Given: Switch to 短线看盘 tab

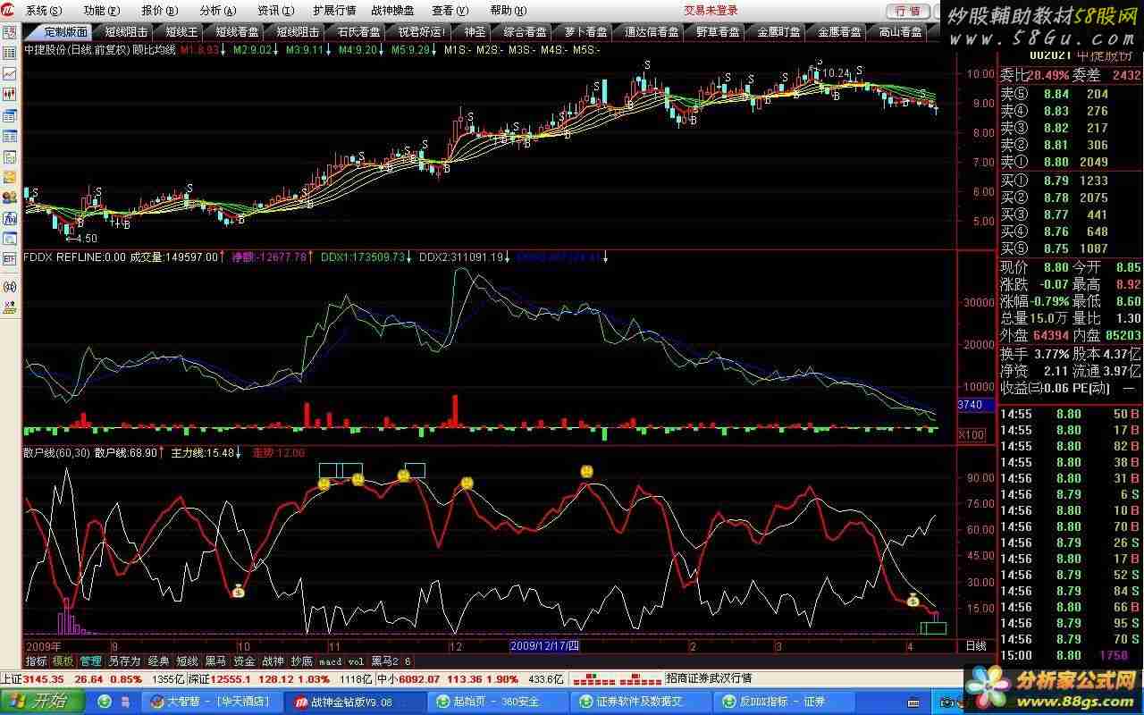Looking at the screenshot, I should tap(237, 32).
